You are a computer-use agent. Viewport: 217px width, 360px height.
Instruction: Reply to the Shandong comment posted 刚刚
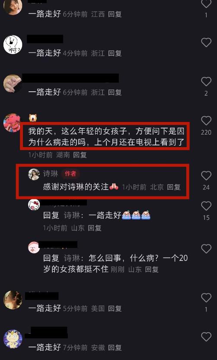(152, 269)
